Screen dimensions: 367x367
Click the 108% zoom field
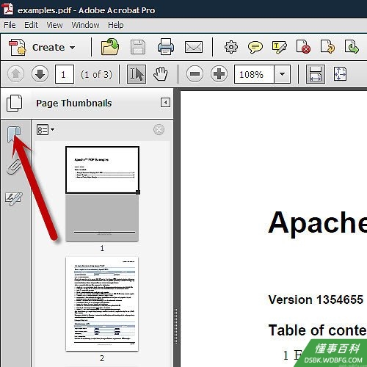pos(254,74)
